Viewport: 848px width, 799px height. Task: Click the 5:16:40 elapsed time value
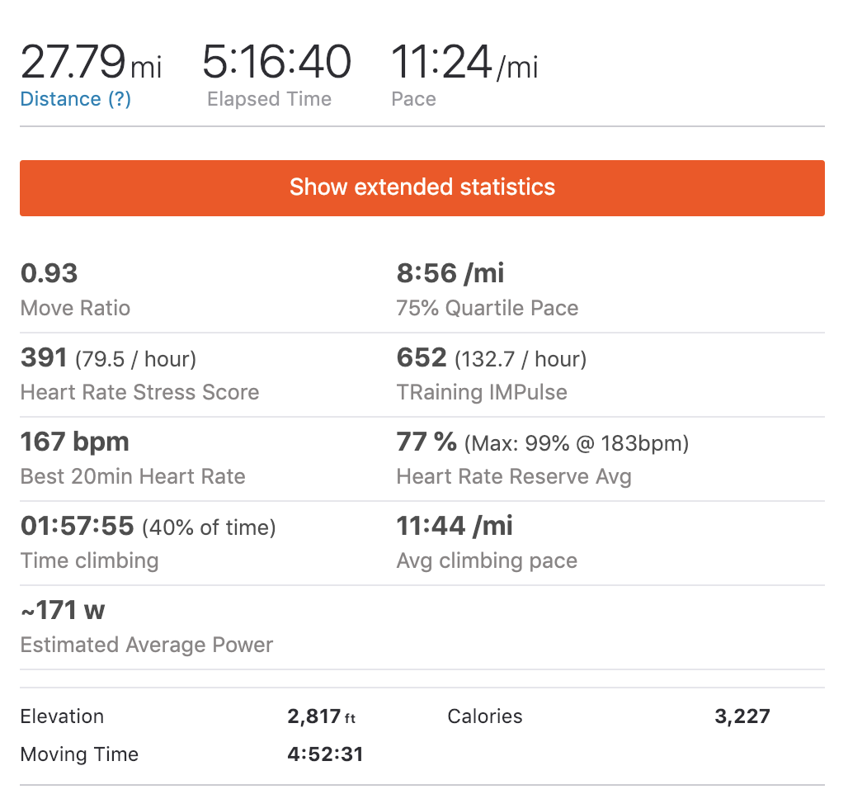(276, 64)
